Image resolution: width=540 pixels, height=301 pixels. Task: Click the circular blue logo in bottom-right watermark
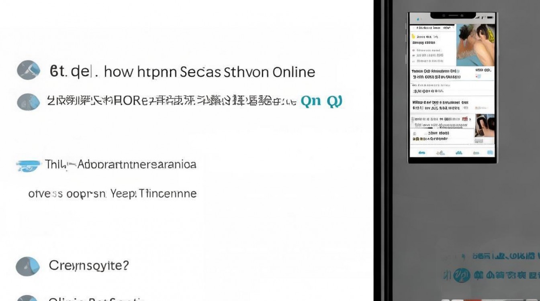click(462, 275)
